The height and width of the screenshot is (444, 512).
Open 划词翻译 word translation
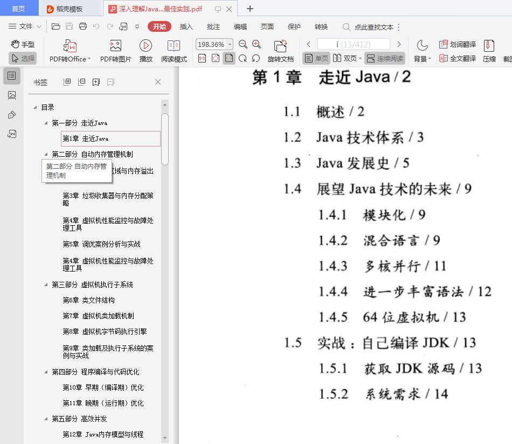click(458, 44)
